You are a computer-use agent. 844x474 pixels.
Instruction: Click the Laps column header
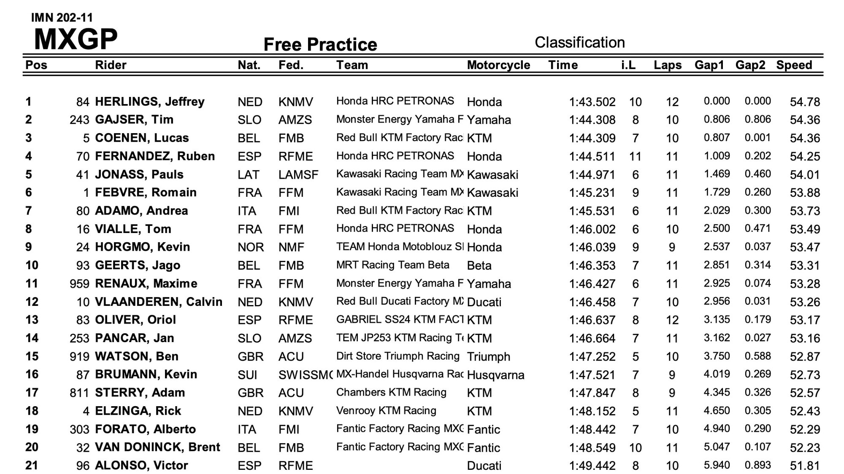668,65
